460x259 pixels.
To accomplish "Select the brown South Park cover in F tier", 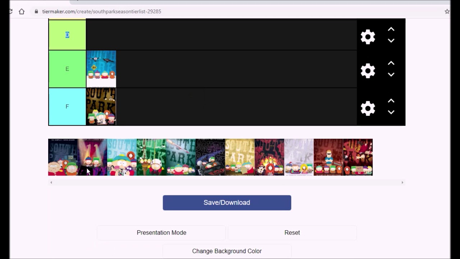I will 101,106.
